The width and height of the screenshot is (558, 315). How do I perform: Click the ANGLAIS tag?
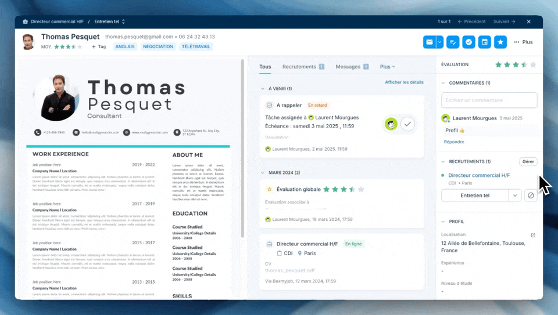125,46
